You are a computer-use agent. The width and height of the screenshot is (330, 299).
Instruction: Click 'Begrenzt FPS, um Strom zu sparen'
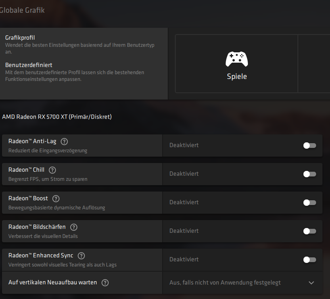coord(48,179)
